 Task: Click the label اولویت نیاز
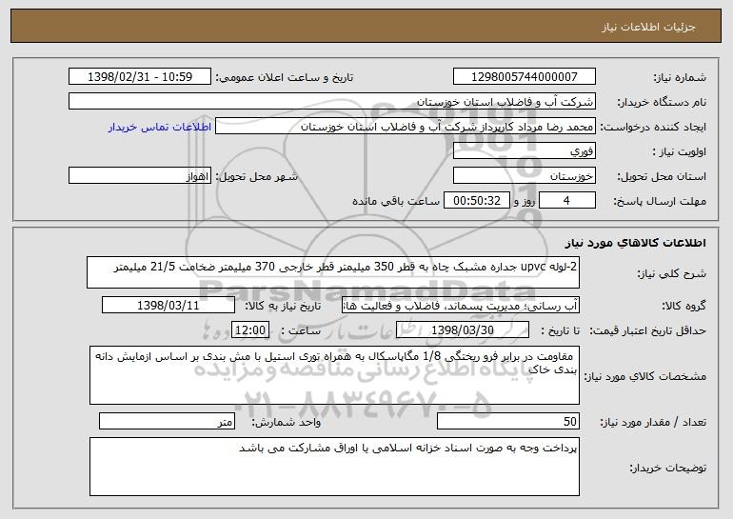(x=680, y=152)
